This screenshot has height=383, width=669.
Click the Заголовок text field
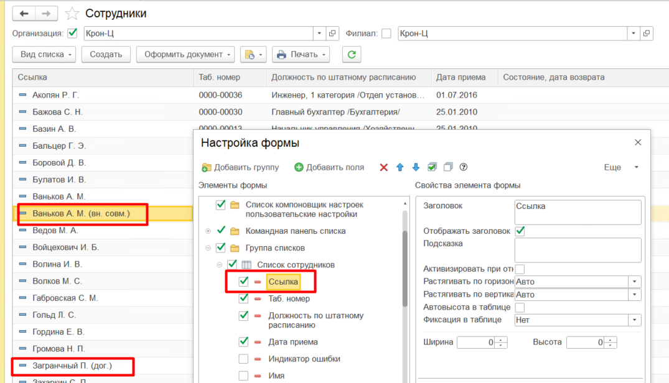coord(578,211)
